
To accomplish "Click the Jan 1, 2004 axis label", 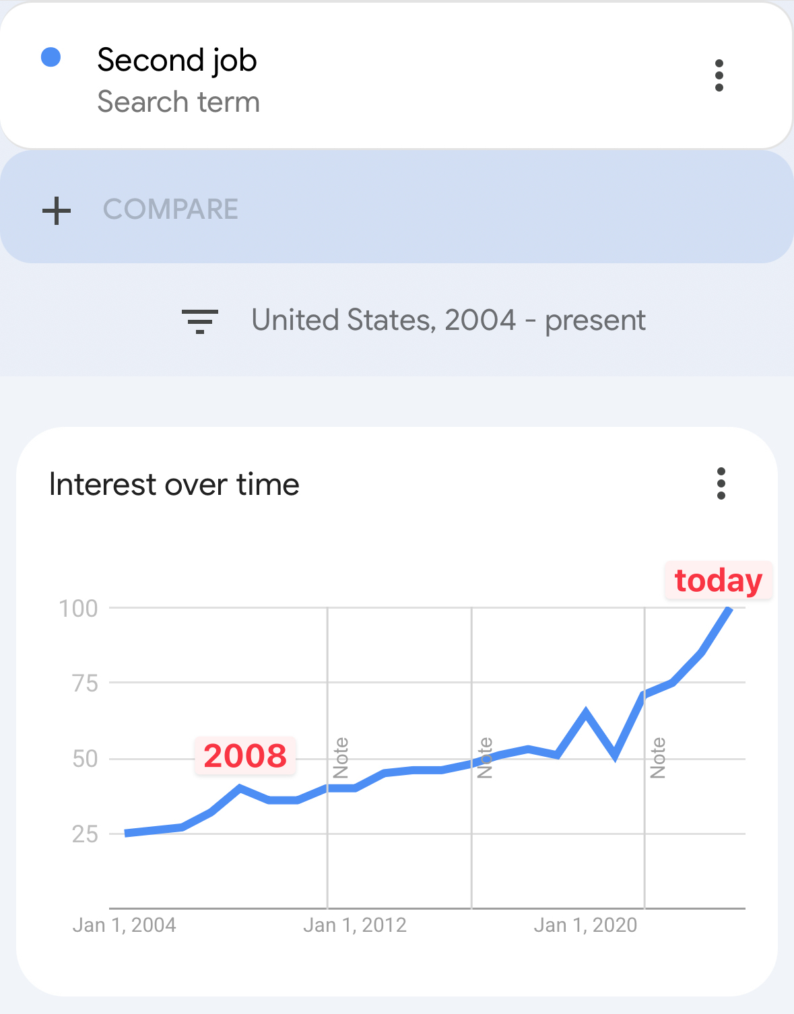I will pos(125,925).
